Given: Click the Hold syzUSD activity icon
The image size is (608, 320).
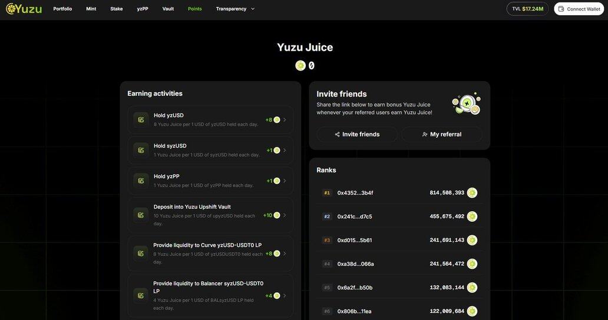Looking at the screenshot, I should tap(141, 150).
